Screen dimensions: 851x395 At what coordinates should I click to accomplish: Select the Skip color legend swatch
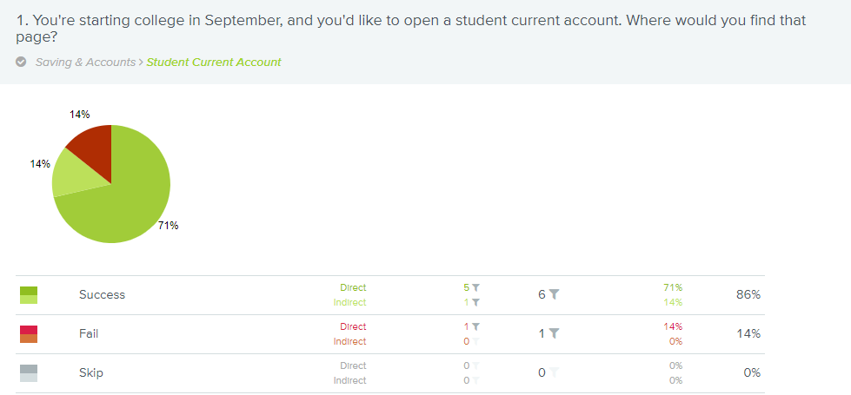(x=29, y=373)
